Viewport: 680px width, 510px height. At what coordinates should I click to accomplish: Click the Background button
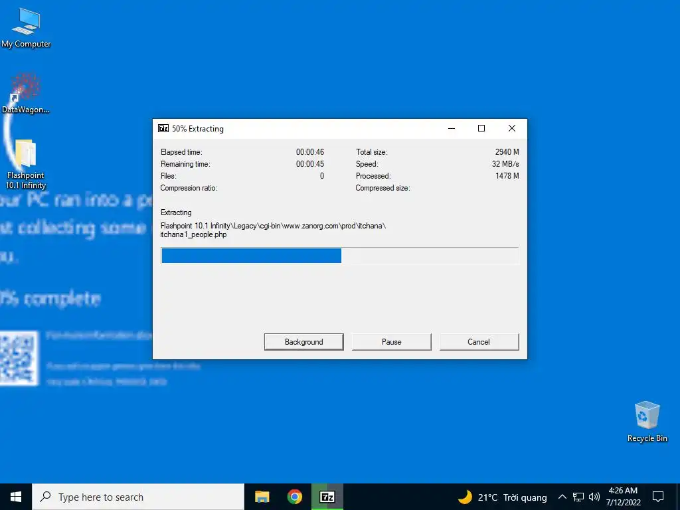(303, 342)
